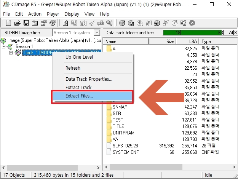This screenshot has width=238, height=179.
Task: Select the SLPS_025.28 file
Action: [x=125, y=146]
